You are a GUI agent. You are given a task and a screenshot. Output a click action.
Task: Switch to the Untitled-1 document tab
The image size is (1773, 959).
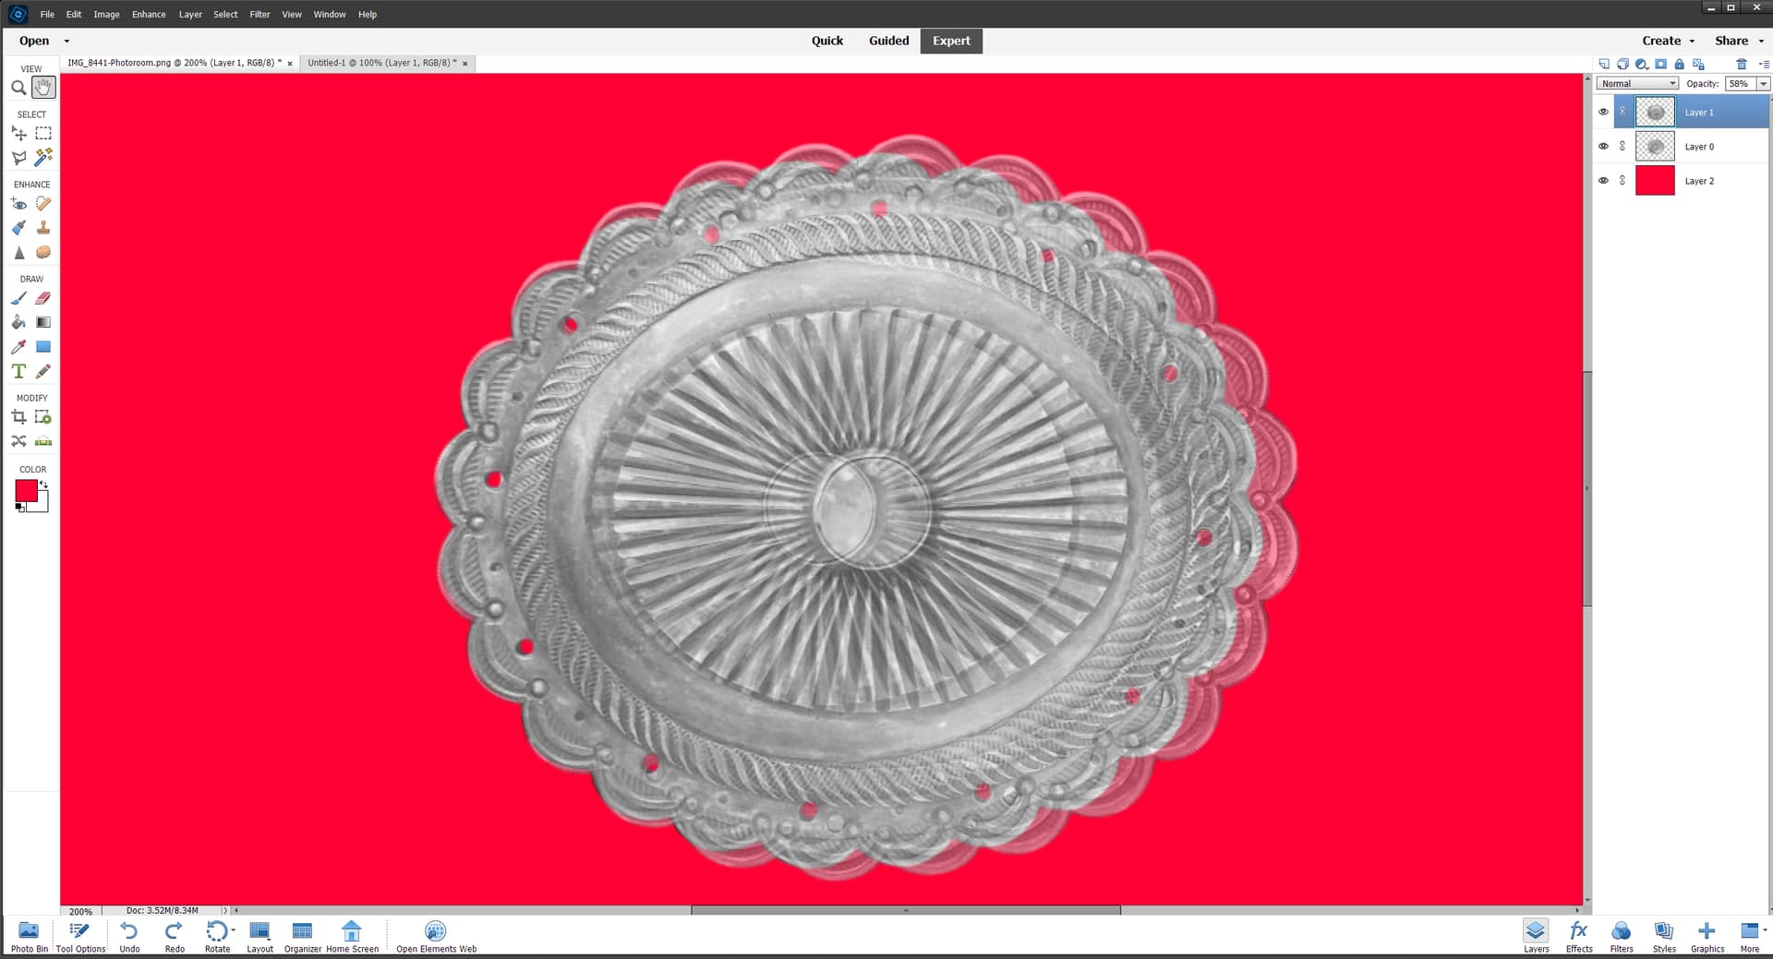pyautogui.click(x=381, y=63)
